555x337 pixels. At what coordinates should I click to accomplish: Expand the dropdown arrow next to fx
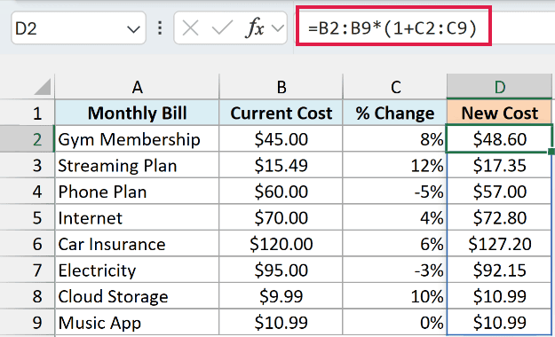[x=278, y=28]
